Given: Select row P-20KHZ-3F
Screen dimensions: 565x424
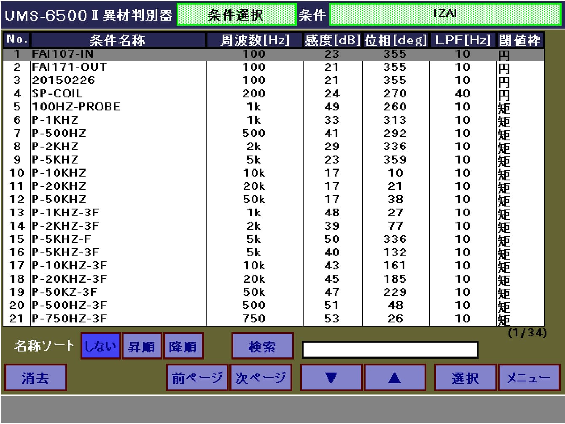Looking at the screenshot, I should click(273, 279).
